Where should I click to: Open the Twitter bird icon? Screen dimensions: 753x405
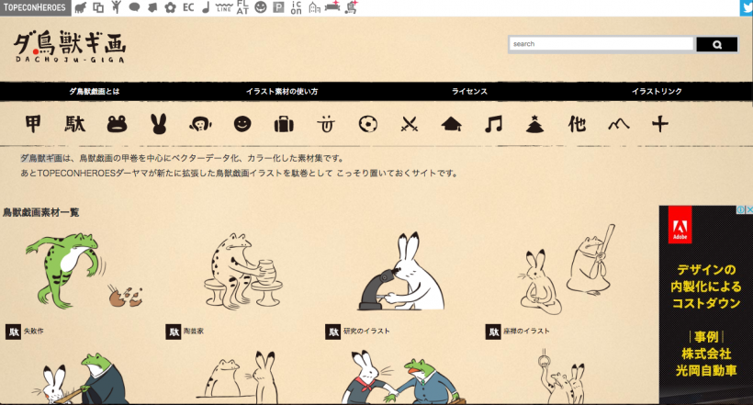tap(746, 8)
